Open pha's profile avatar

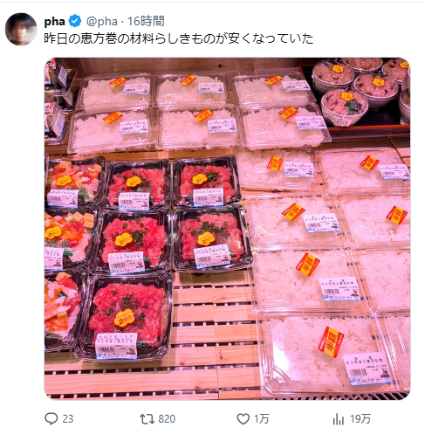pyautogui.click(x=21, y=29)
